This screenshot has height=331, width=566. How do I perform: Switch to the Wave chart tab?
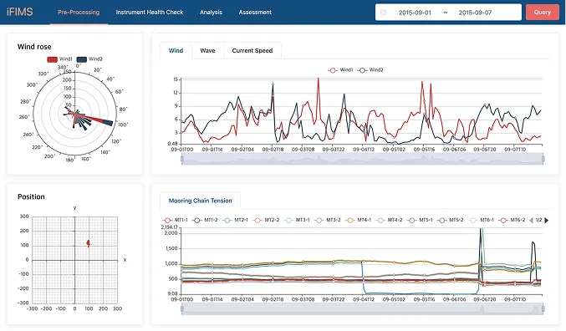[x=207, y=50]
